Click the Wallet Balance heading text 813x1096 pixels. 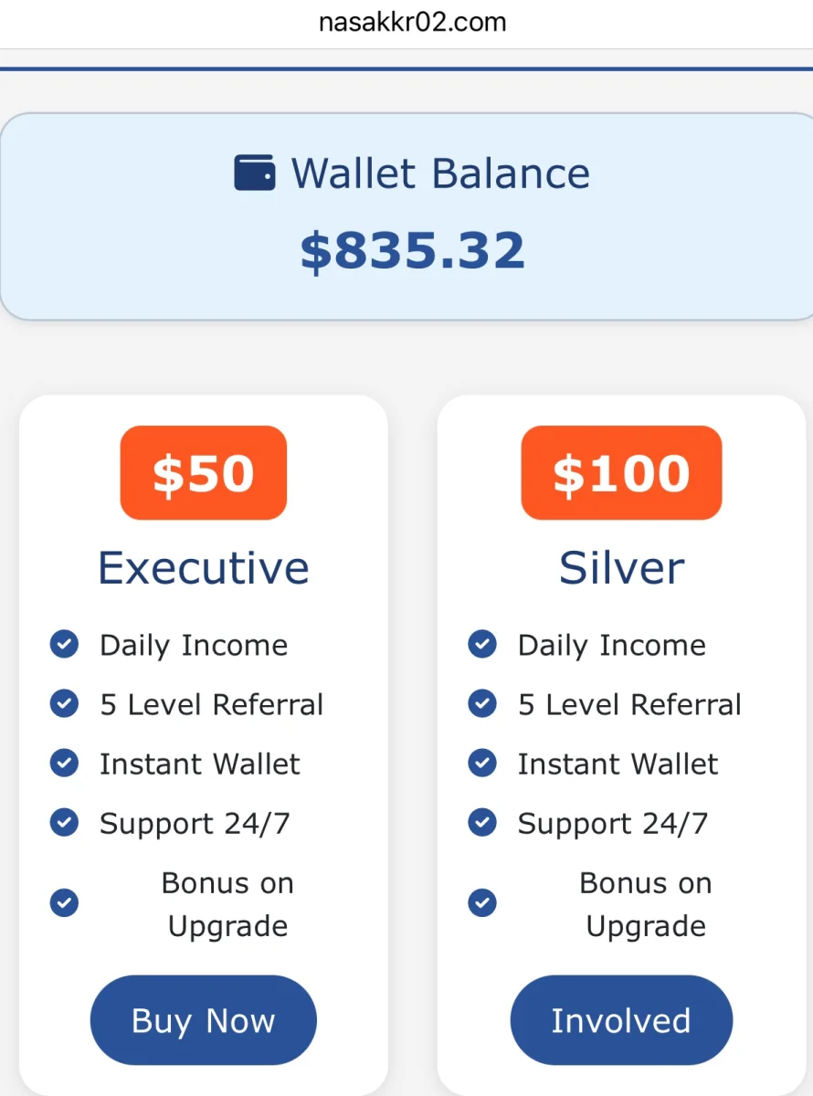click(440, 173)
